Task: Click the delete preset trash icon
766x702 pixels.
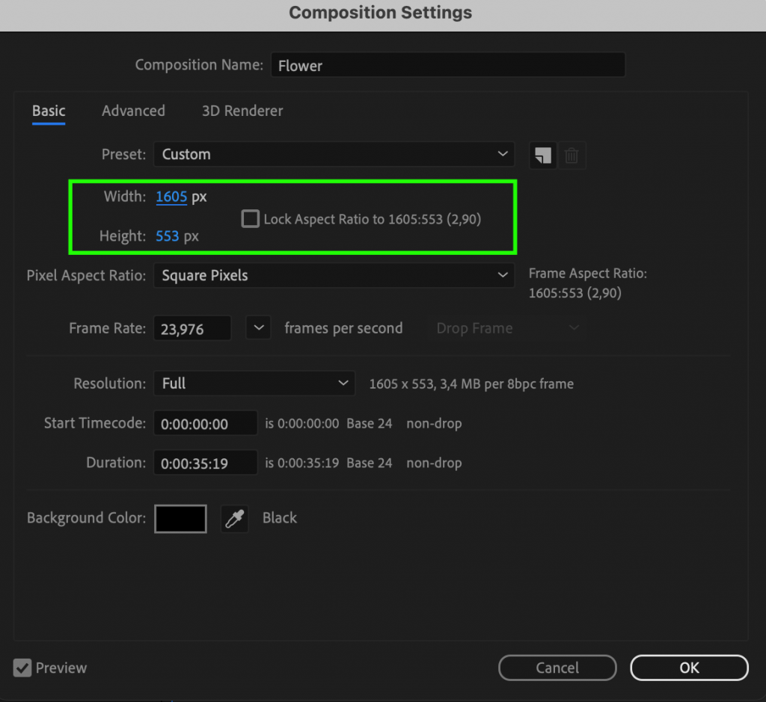Action: pos(572,156)
